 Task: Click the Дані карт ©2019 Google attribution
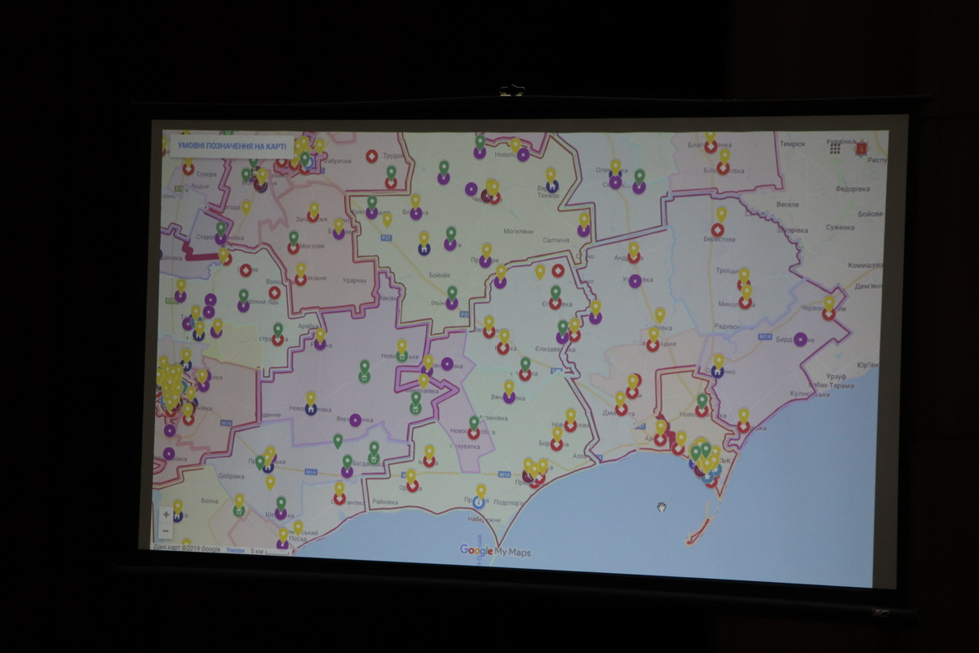(x=188, y=549)
